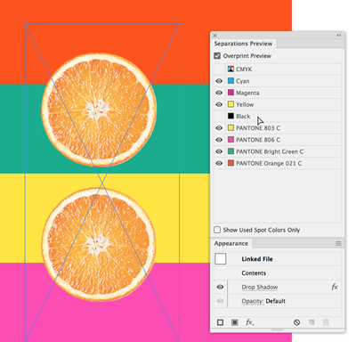356x342 pixels.
Task: Hide PANTONE Bright Green C eye icon
Action: [x=219, y=151]
